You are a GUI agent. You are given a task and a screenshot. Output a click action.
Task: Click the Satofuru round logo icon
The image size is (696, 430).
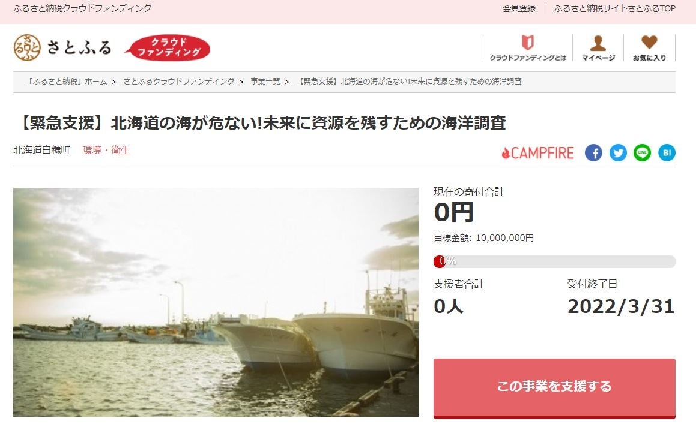point(27,47)
